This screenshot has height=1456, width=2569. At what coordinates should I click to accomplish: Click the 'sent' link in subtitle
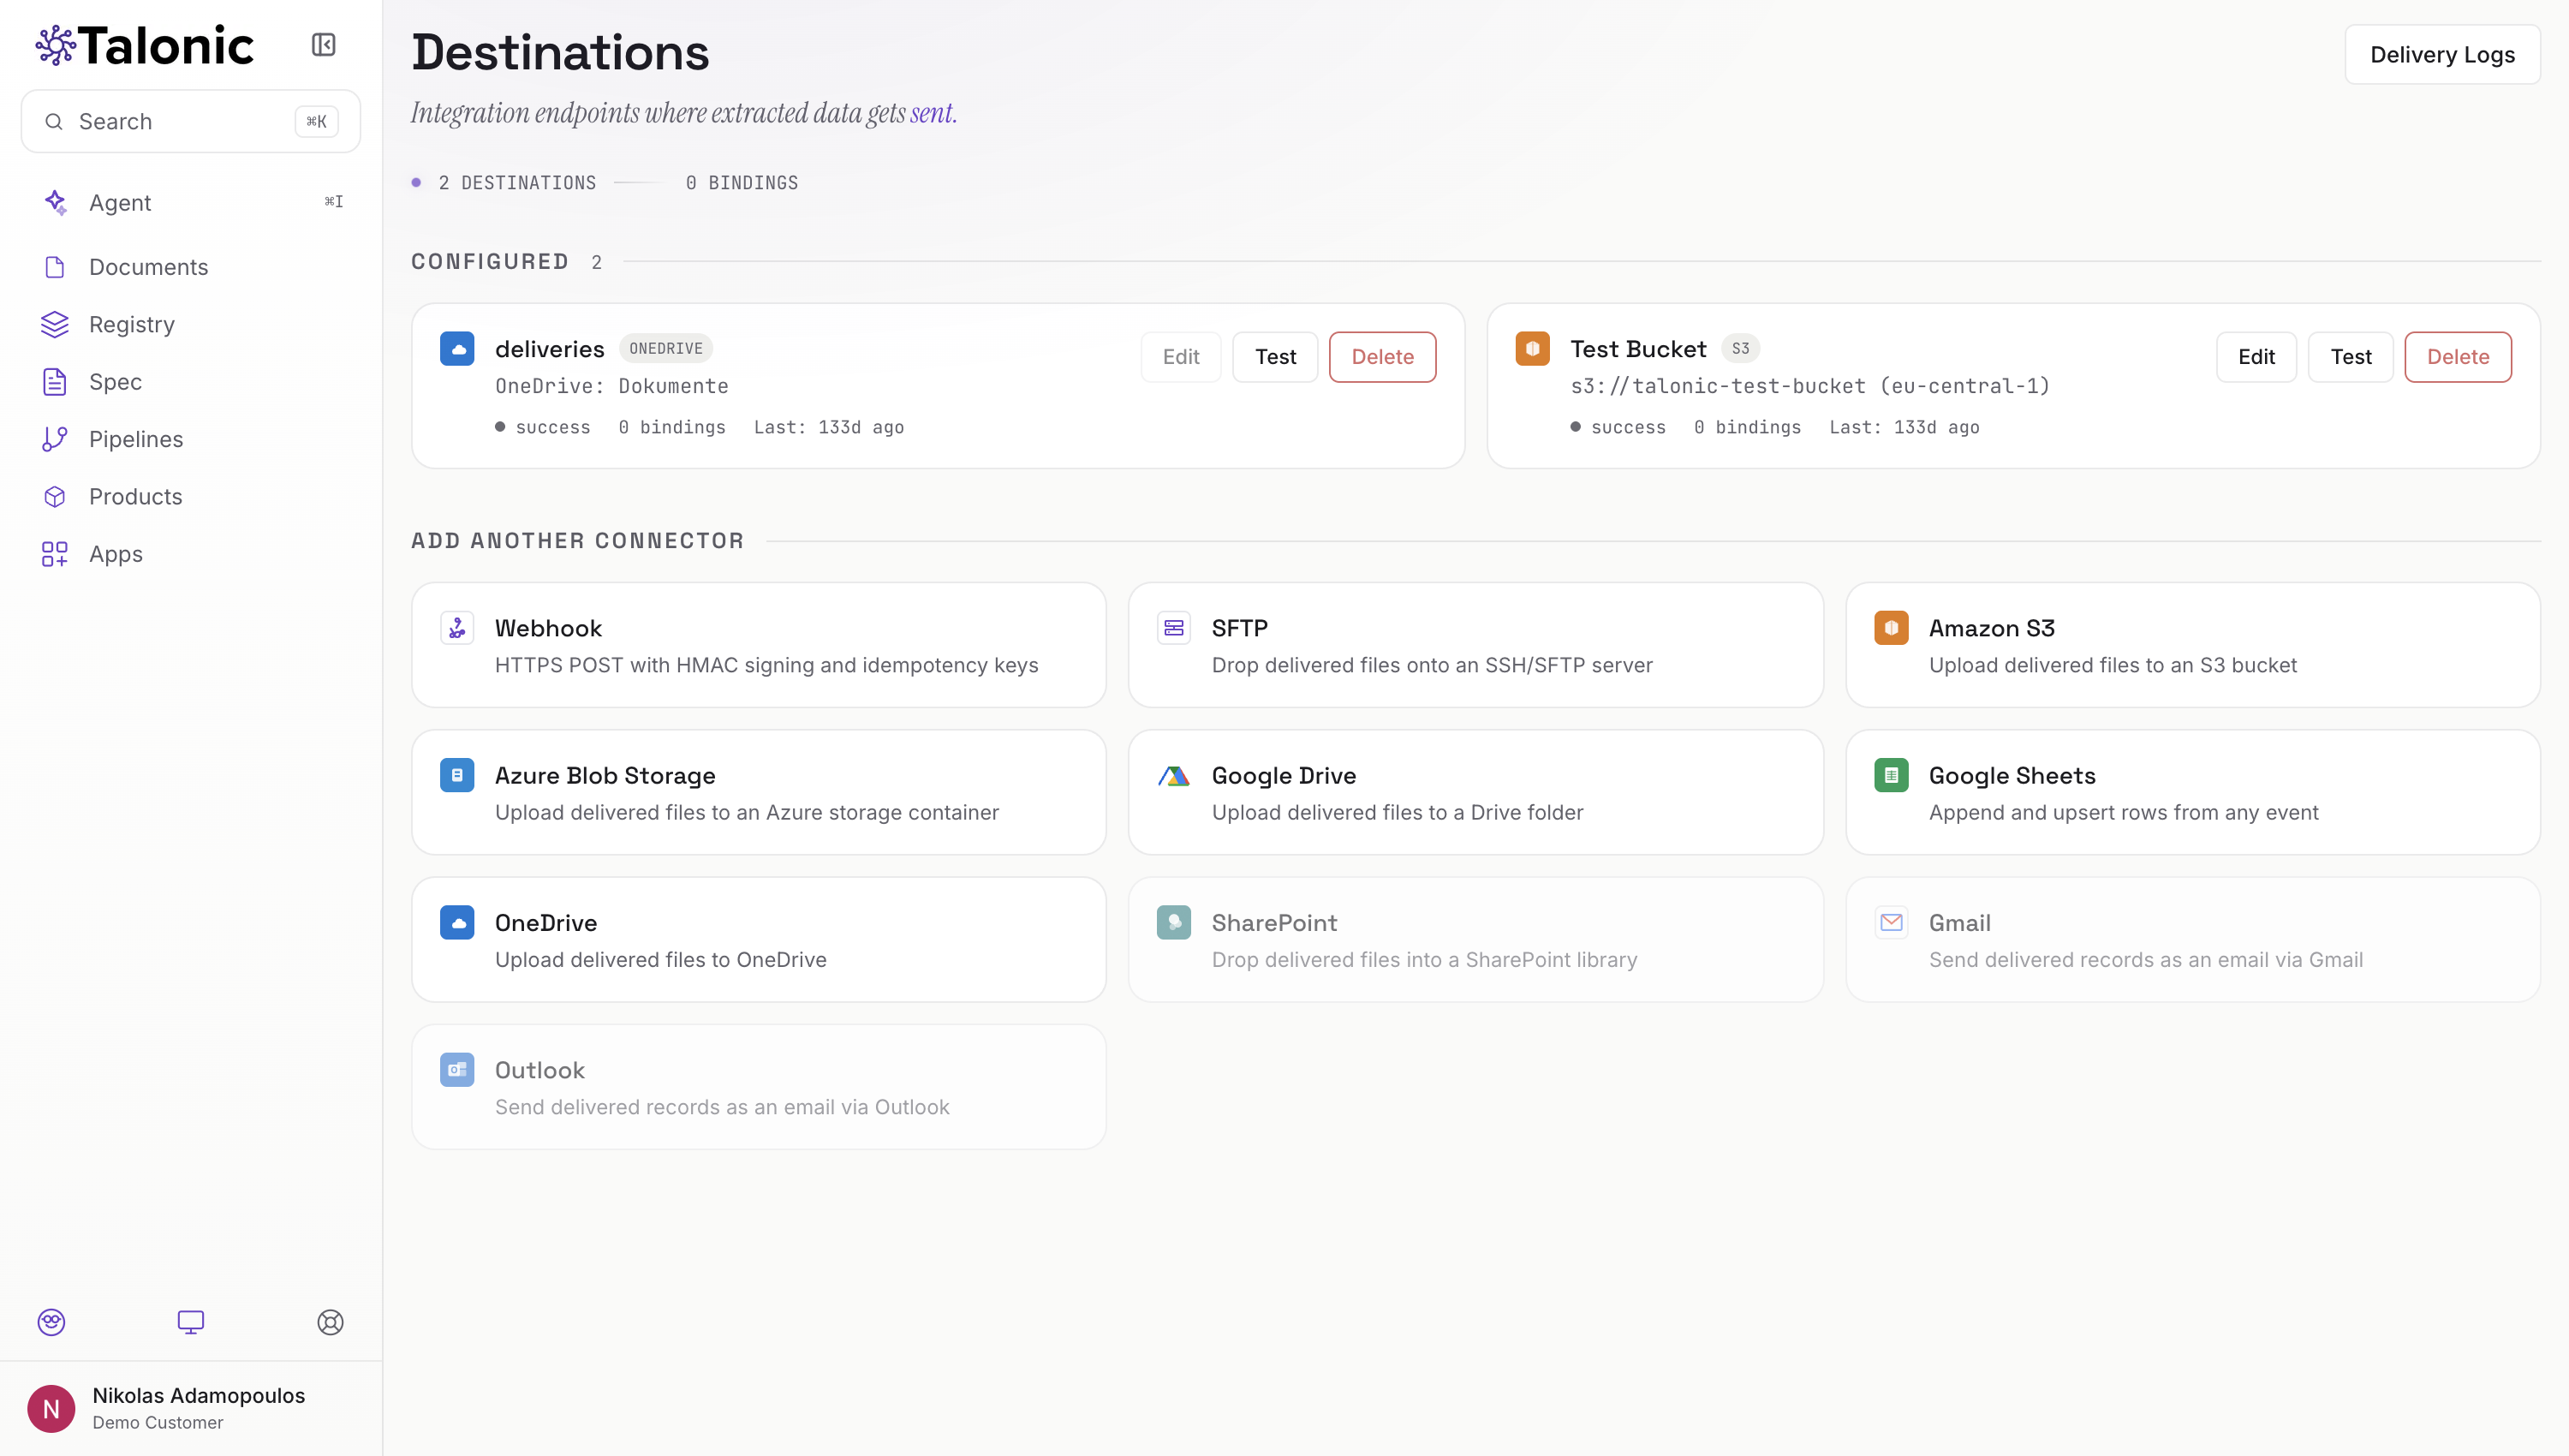(x=931, y=113)
